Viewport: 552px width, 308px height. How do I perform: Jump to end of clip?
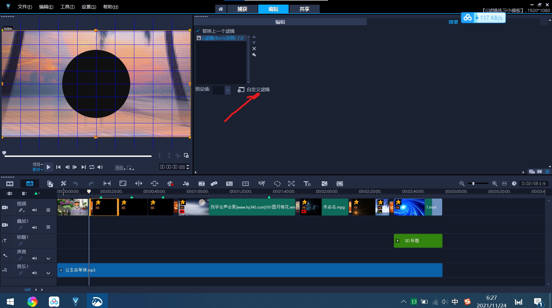(x=83, y=167)
